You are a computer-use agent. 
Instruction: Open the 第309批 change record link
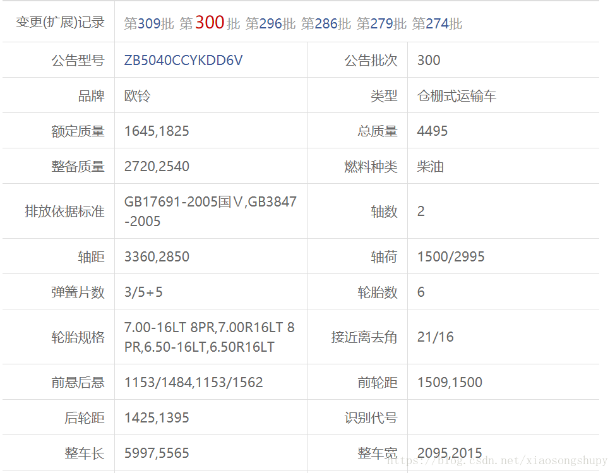149,23
